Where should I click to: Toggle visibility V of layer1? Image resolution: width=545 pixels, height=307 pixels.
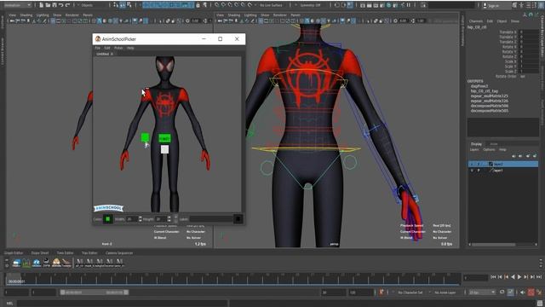(472, 171)
